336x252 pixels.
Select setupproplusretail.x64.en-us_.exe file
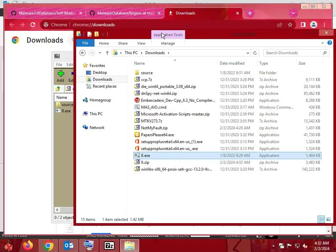[169, 149]
